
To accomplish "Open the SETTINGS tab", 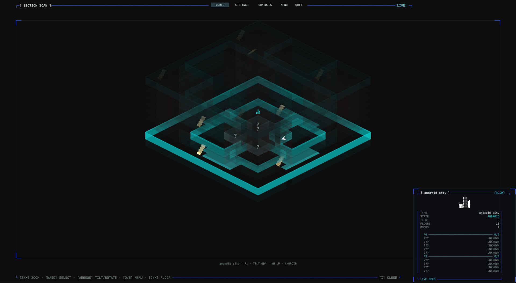I will (242, 5).
